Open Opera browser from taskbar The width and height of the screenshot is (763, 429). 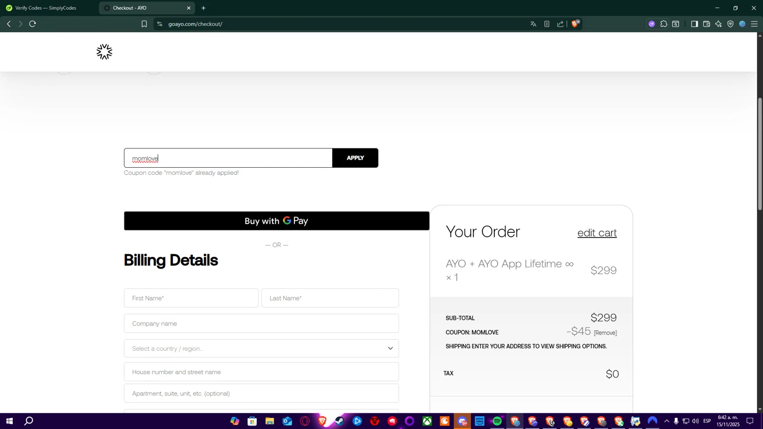tap(305, 421)
